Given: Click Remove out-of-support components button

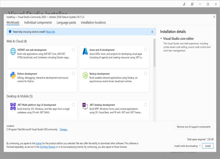Looking at the screenshot, I should click(193, 127).
